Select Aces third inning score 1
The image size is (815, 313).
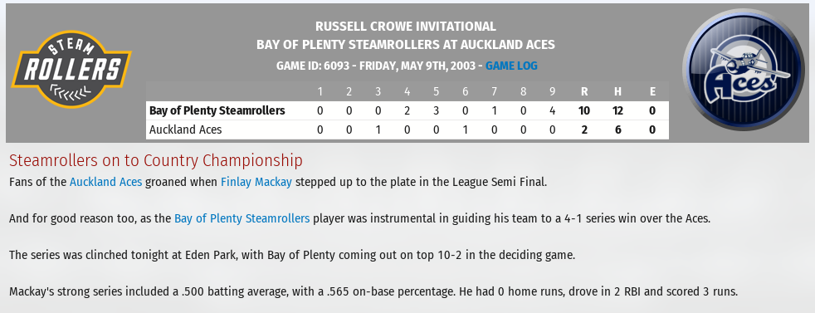pos(378,130)
